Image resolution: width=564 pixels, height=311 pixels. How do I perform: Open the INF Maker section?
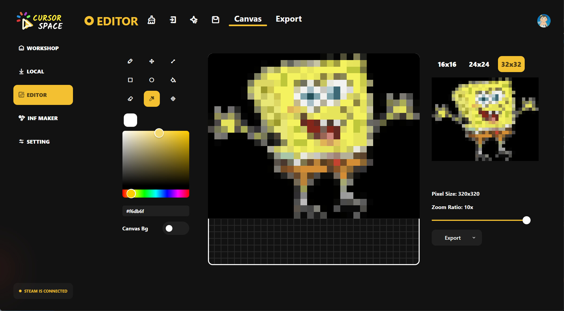click(x=43, y=118)
